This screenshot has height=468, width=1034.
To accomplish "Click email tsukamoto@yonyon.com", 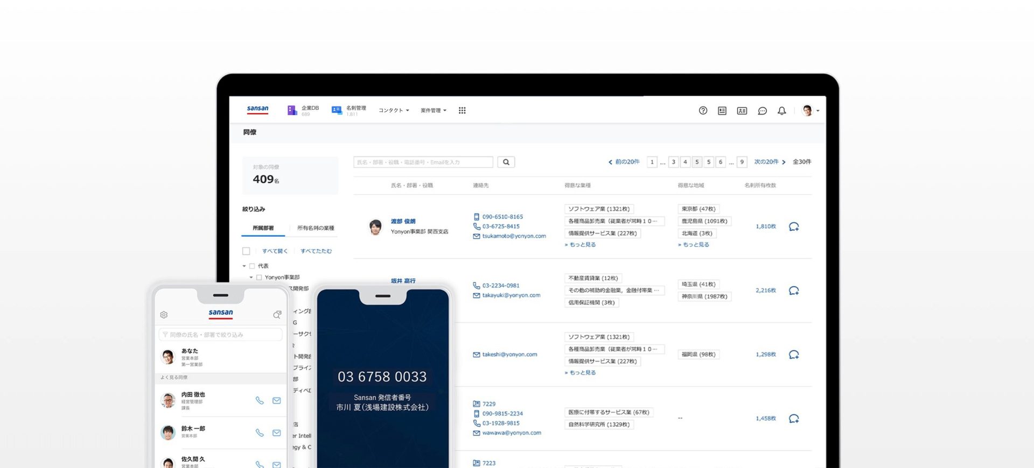I will coord(514,236).
